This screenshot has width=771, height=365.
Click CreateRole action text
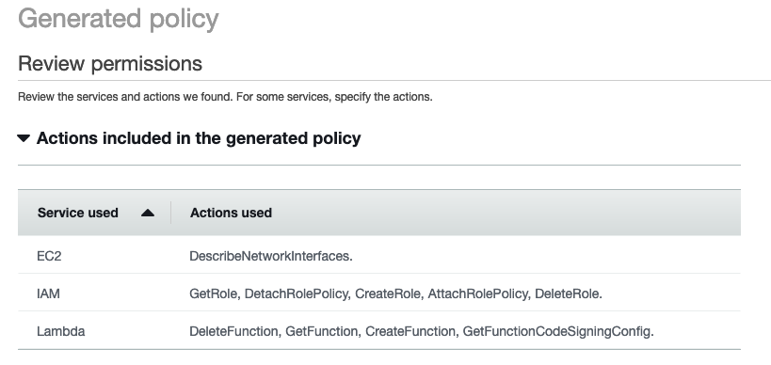(388, 294)
